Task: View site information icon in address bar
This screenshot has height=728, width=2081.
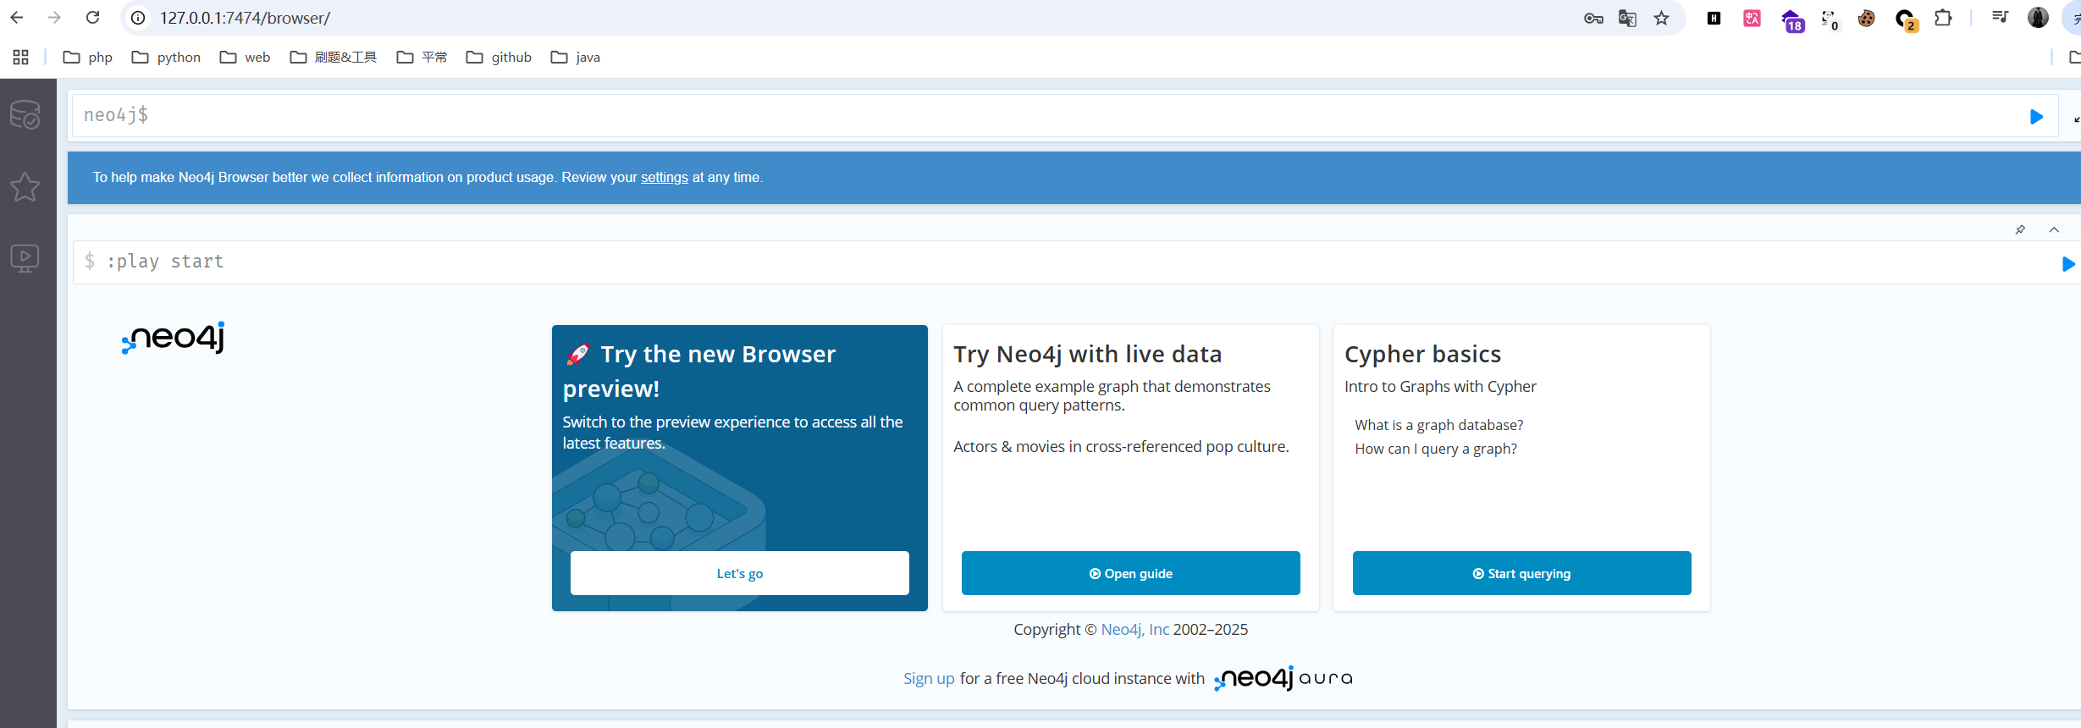Action: [x=138, y=18]
